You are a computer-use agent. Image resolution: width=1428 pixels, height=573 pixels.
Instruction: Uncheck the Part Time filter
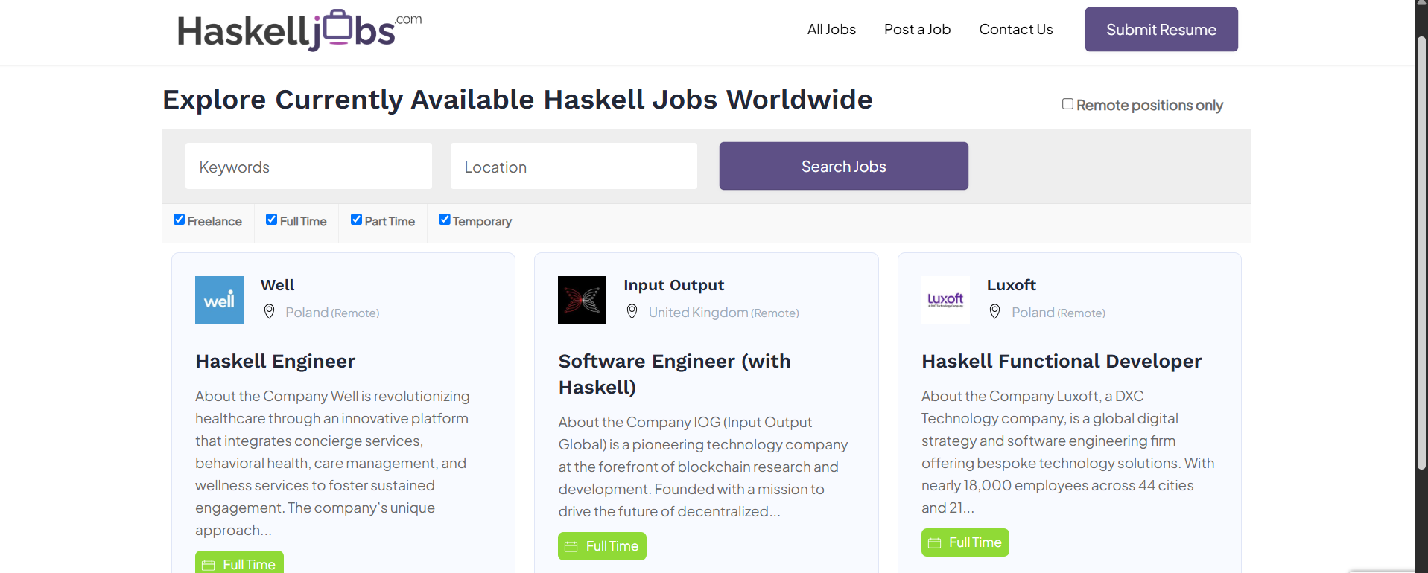coord(356,220)
